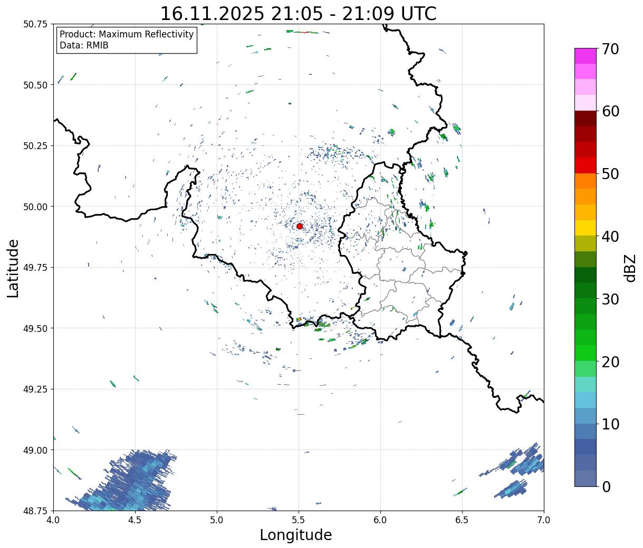Click the colorbar tick label 40

coord(610,237)
